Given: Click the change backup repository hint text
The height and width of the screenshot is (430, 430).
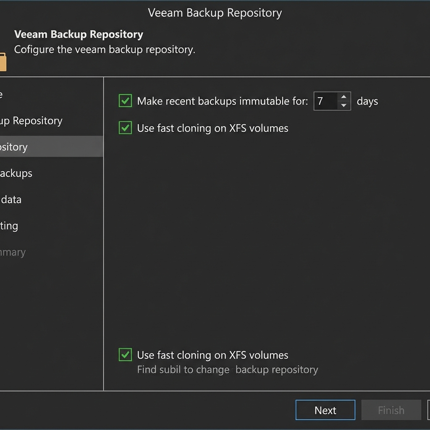Looking at the screenshot, I should tap(227, 370).
